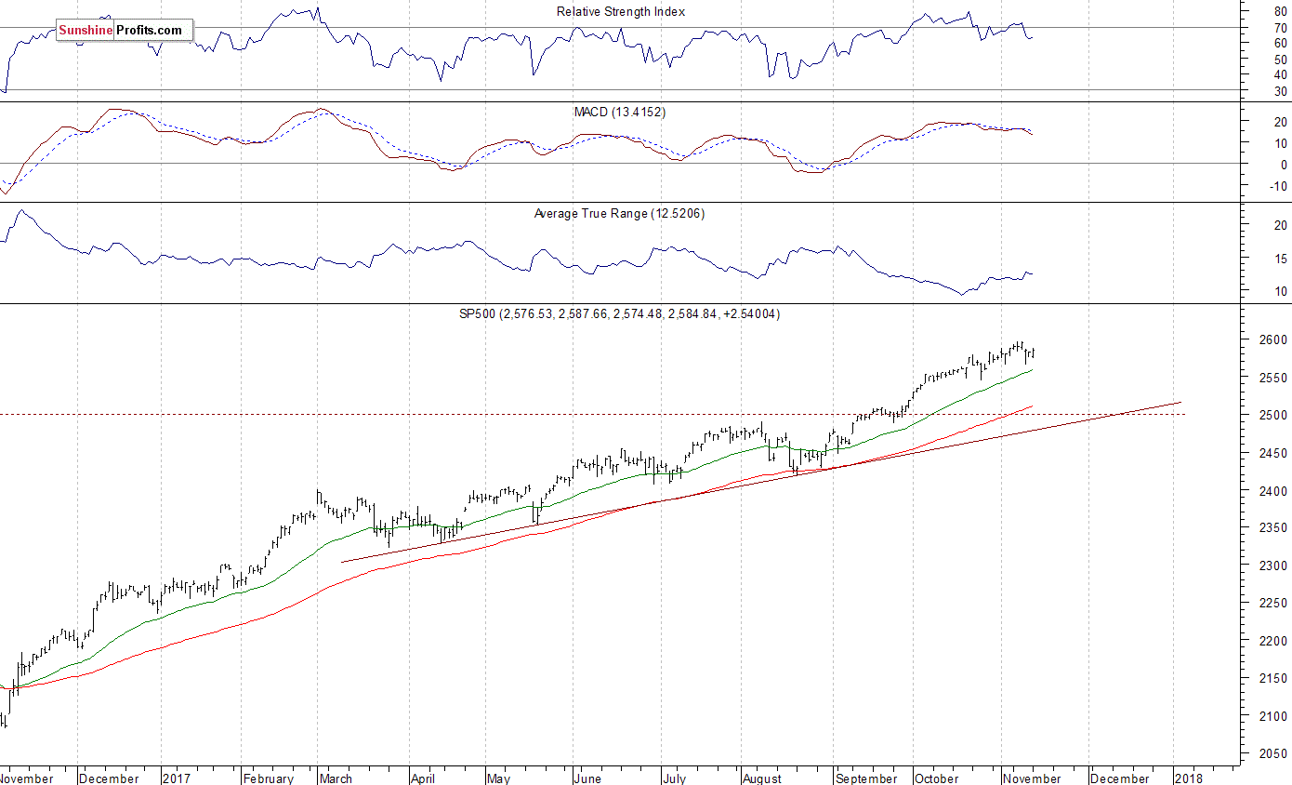The image size is (1292, 785).
Task: Click the MACD axis value -10
Action: pos(1278,186)
